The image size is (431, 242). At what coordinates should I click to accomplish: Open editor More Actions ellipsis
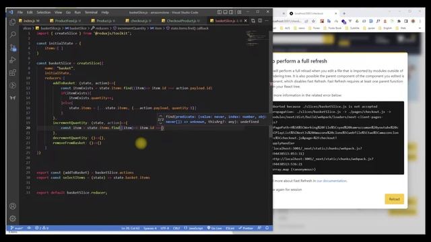point(267,21)
